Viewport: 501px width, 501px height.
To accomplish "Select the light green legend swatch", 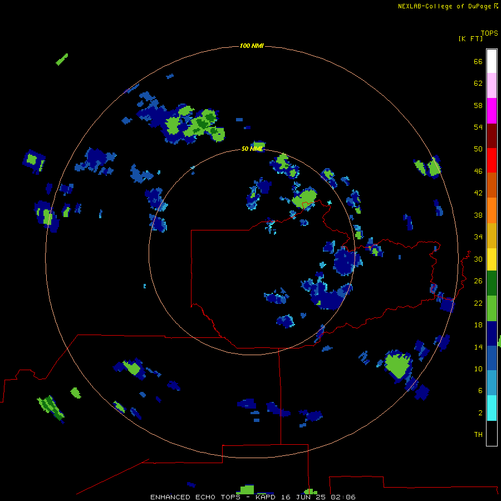I will pyautogui.click(x=492, y=308).
